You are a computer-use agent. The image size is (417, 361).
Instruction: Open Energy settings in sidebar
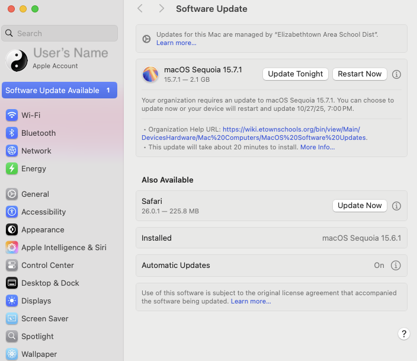33,168
